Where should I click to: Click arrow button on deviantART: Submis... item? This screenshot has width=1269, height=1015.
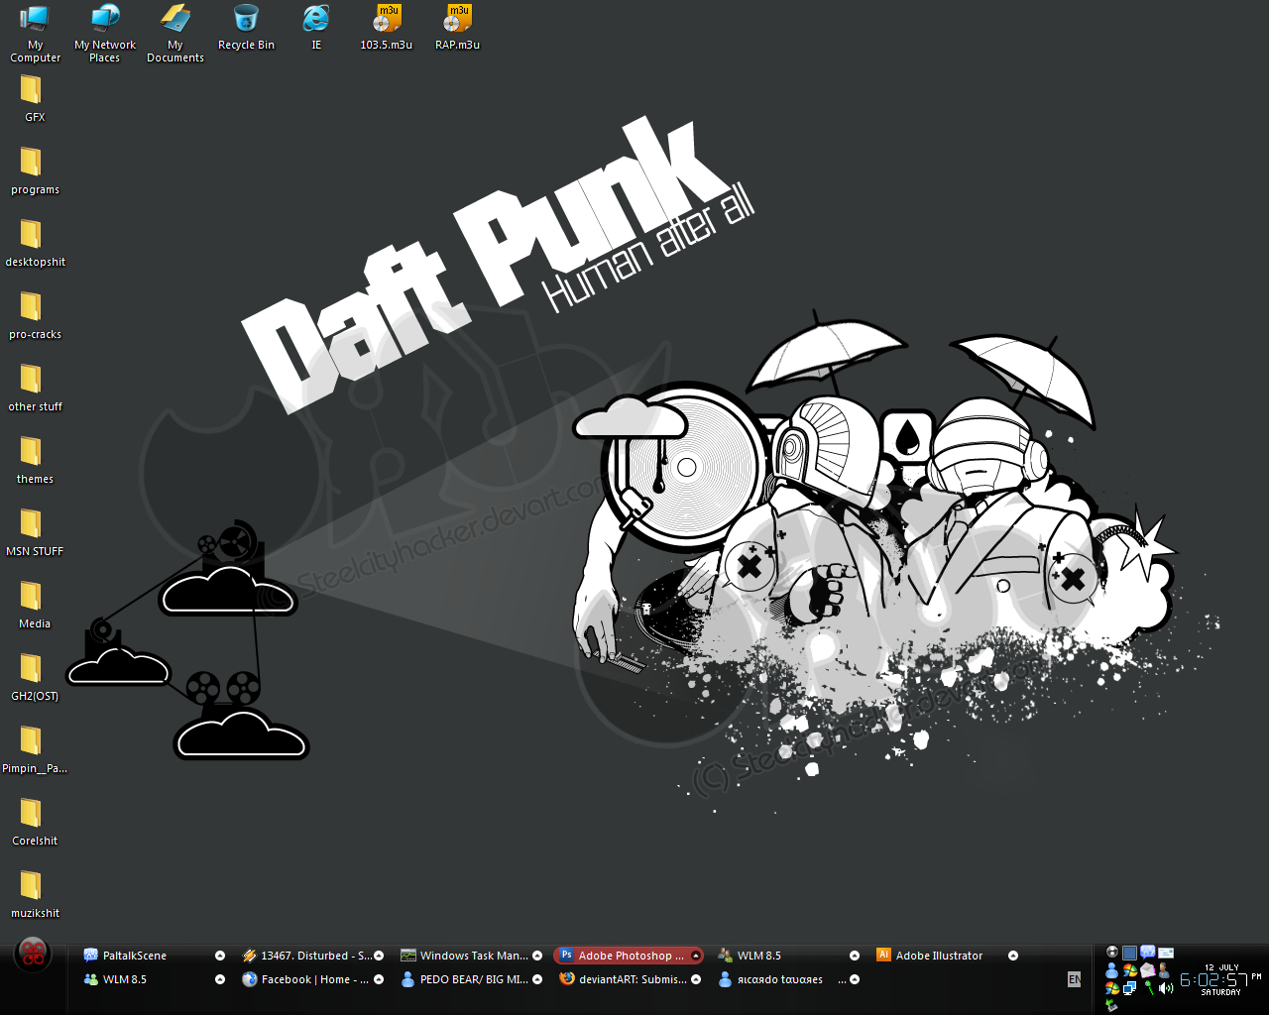[696, 979]
